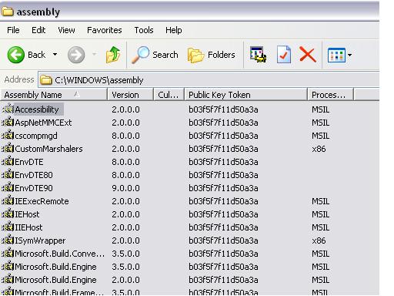
Task: Click the address bar path field
Action: point(209,80)
